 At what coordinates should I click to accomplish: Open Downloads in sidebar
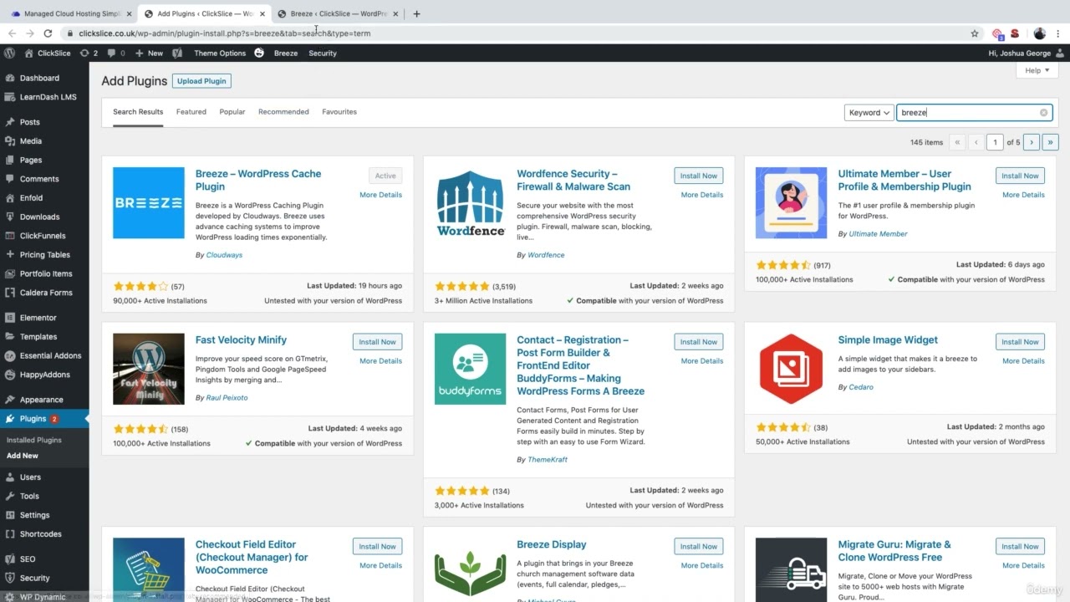39,217
